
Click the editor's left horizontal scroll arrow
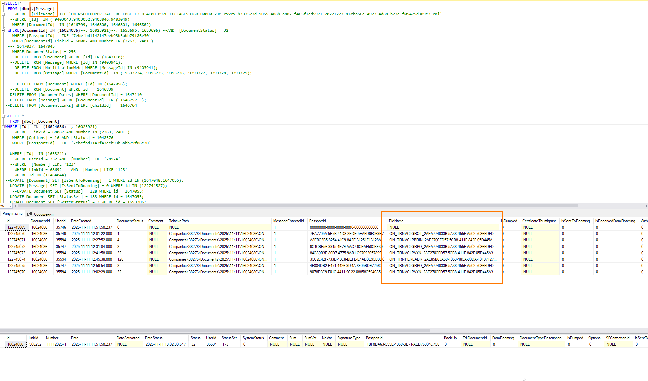tap(15, 206)
